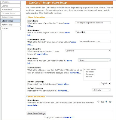Viewport: 116px width, 120px height.
Task: Open the Database Setup step
Action: pyautogui.click(x=11, y=13)
